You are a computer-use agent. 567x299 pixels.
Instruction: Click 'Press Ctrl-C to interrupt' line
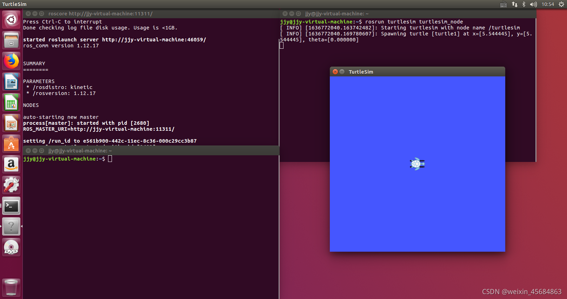62,22
